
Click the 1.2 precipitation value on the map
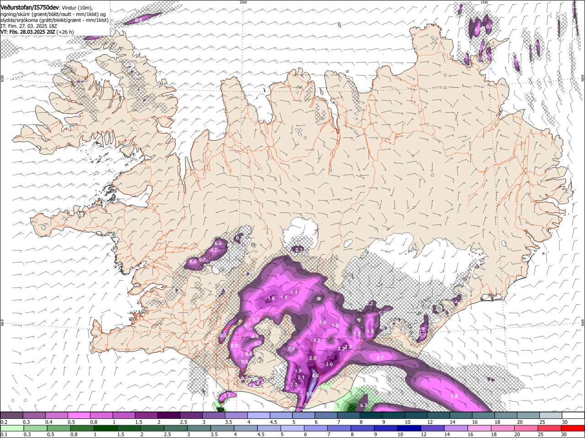[x=317, y=341]
